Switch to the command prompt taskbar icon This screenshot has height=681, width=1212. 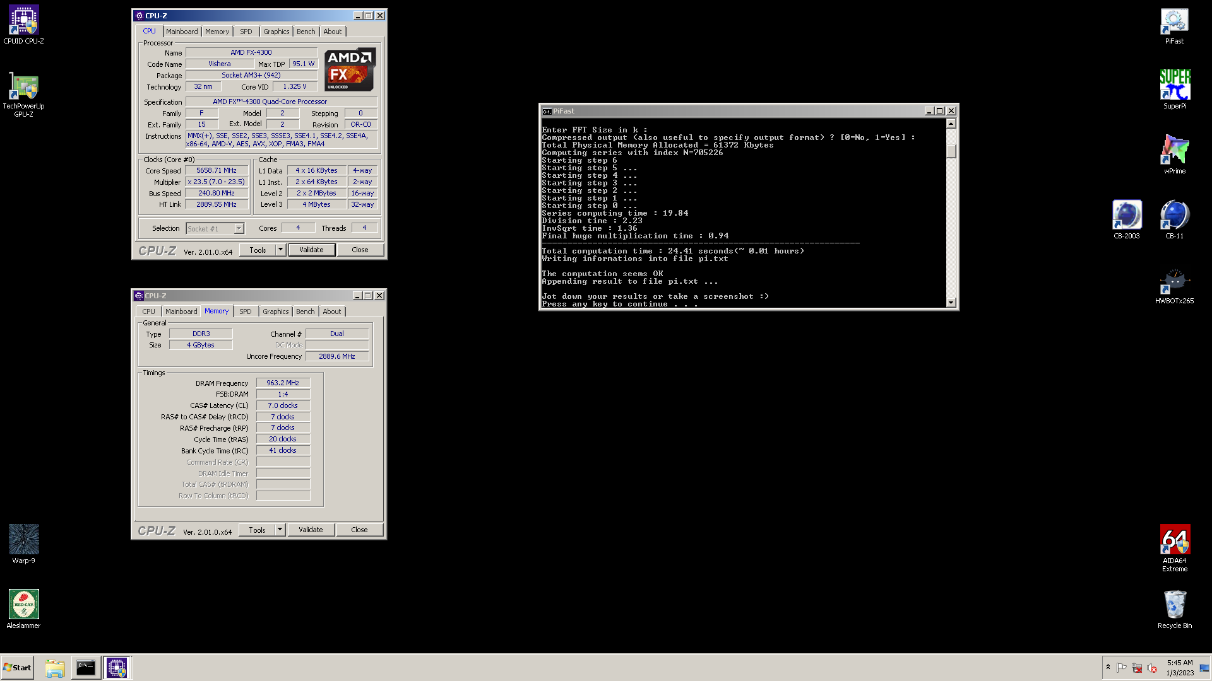click(x=85, y=668)
